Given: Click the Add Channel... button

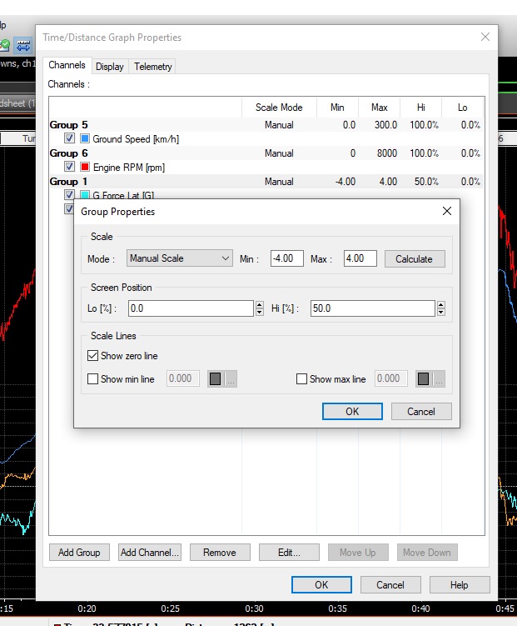Looking at the screenshot, I should (x=150, y=552).
